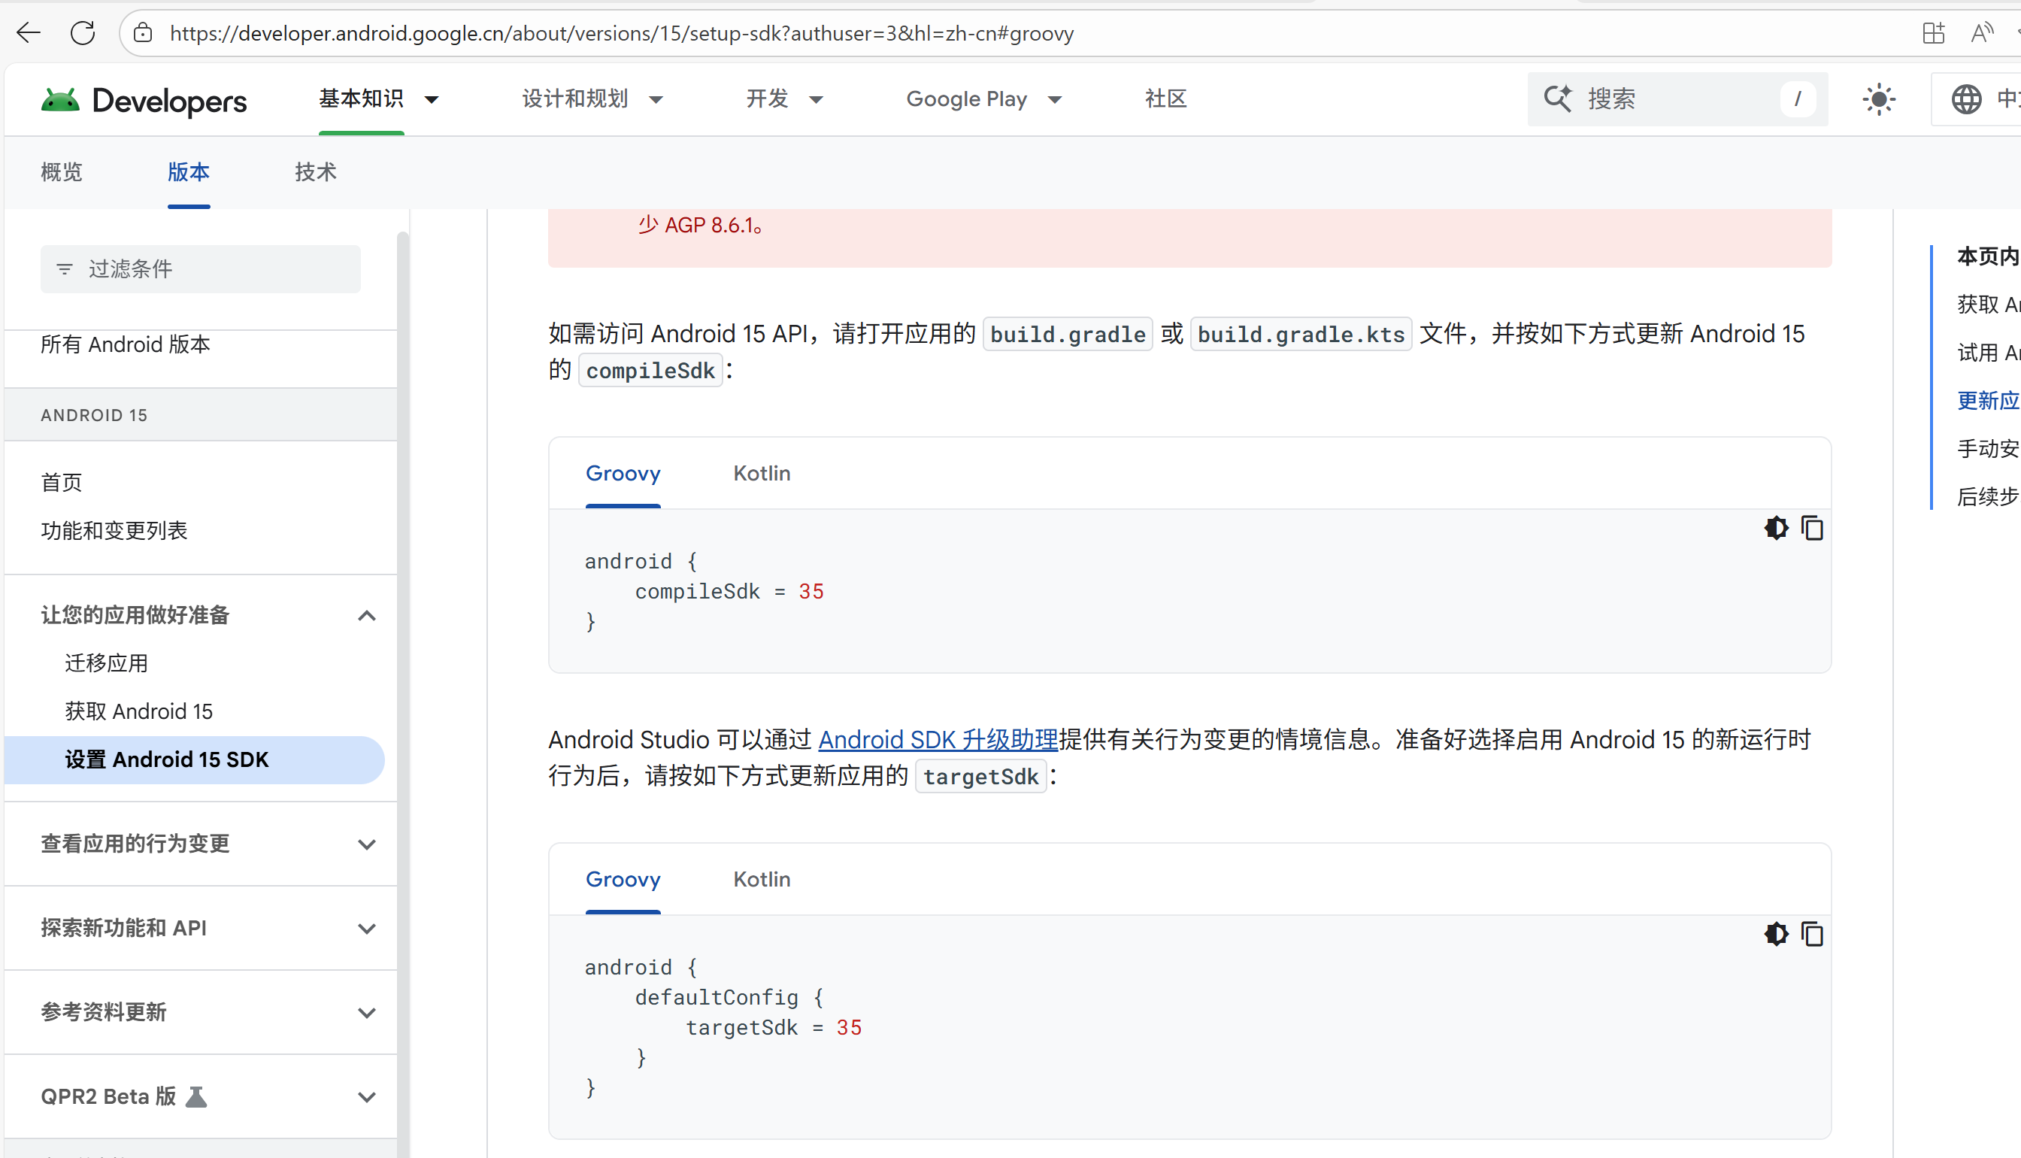Jump to 获取 in page outline

coord(1988,304)
